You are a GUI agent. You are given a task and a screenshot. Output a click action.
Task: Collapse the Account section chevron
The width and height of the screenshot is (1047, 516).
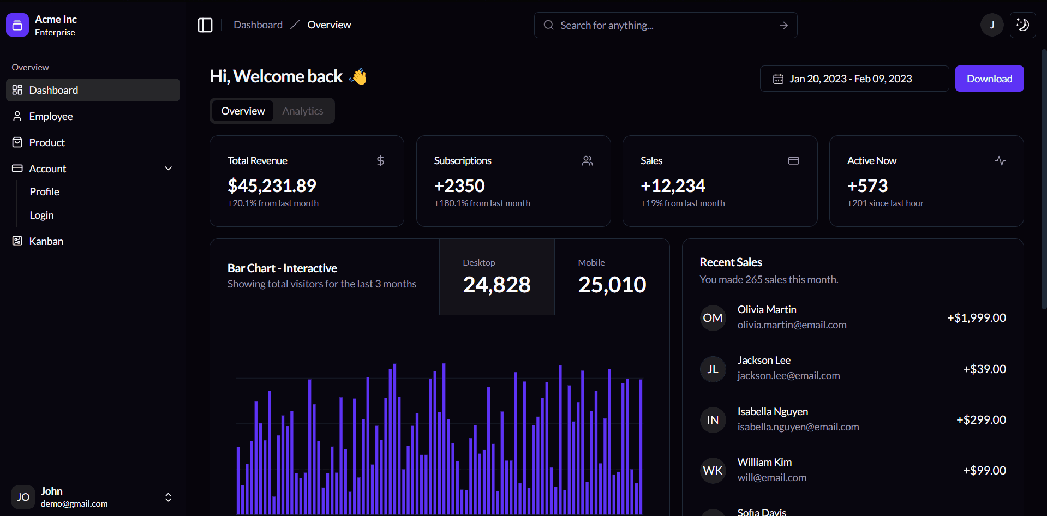pos(169,169)
